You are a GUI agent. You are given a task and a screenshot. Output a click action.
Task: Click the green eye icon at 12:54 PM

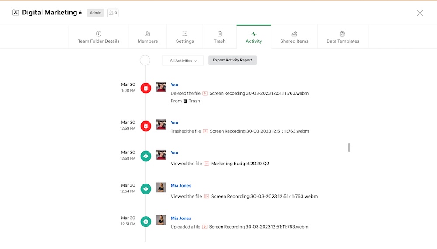coord(146,189)
